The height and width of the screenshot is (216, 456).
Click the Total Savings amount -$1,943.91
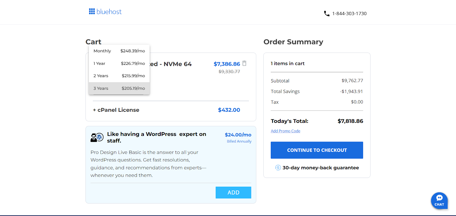351,92
